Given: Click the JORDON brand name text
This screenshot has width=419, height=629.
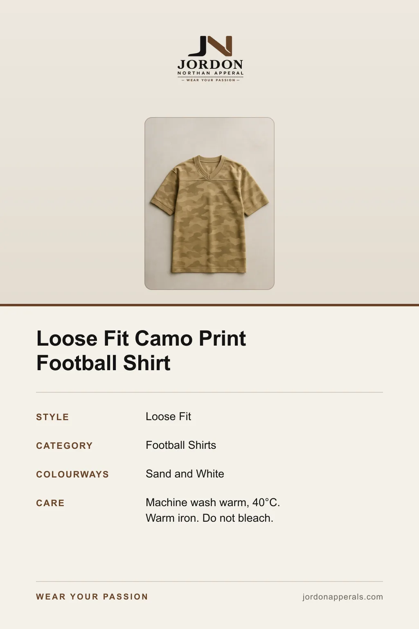Looking at the screenshot, I should 210,65.
